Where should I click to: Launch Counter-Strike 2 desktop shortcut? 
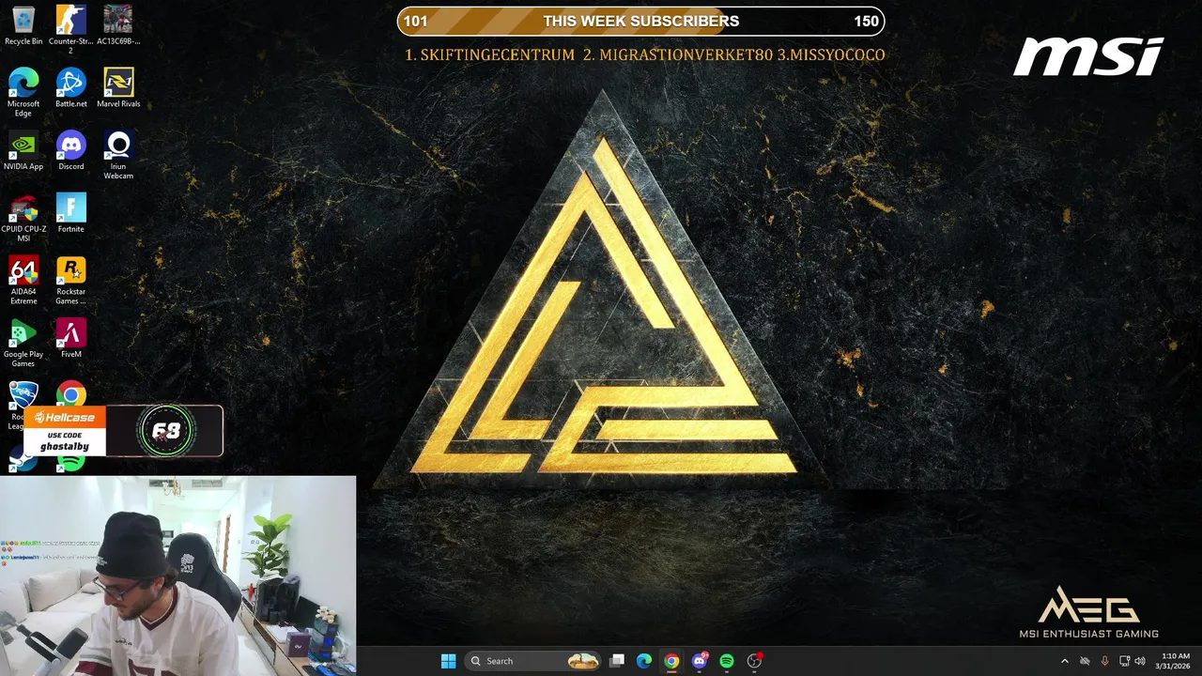[x=70, y=29]
